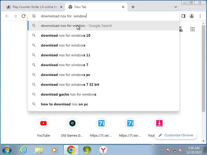Click inside the address bar text
207x155 pixels.
click(63, 16)
